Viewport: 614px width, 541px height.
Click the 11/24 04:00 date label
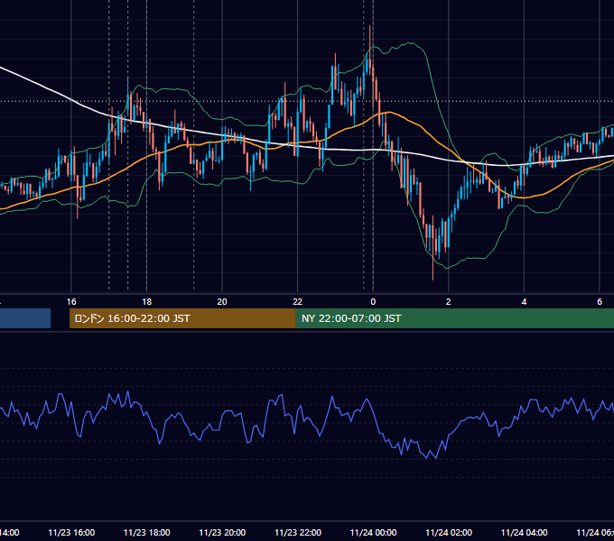[525, 533]
